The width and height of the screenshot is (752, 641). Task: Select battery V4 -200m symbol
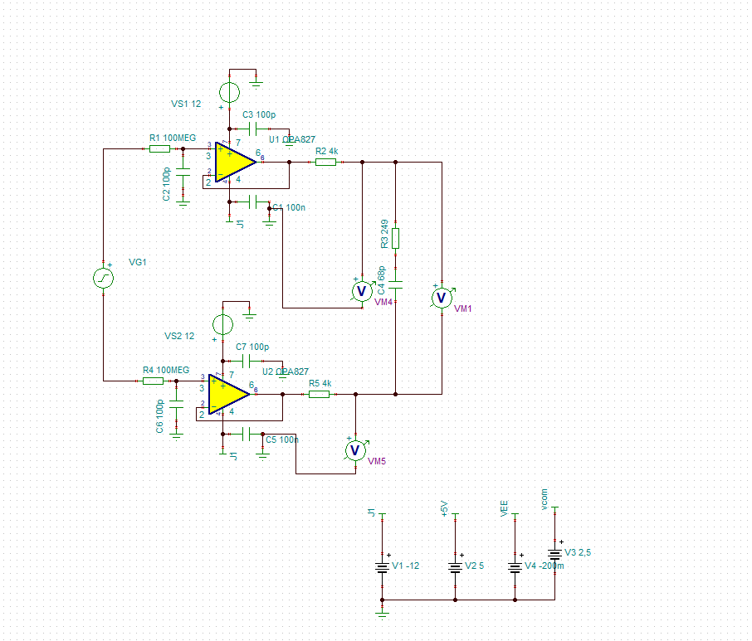coord(515,568)
